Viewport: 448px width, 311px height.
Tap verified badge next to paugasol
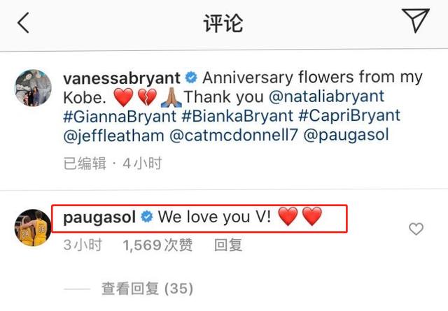pos(147,217)
